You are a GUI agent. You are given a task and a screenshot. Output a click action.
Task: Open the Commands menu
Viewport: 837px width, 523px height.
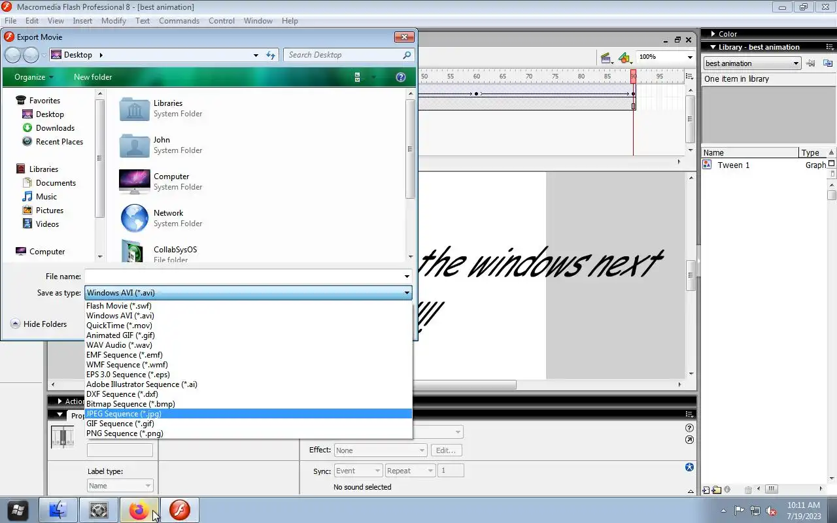[x=179, y=20]
